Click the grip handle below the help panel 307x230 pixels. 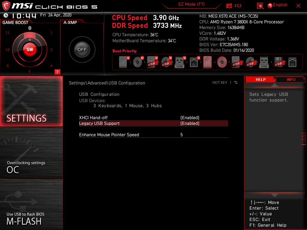(275, 195)
